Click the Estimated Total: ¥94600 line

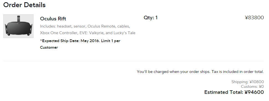point(234,92)
